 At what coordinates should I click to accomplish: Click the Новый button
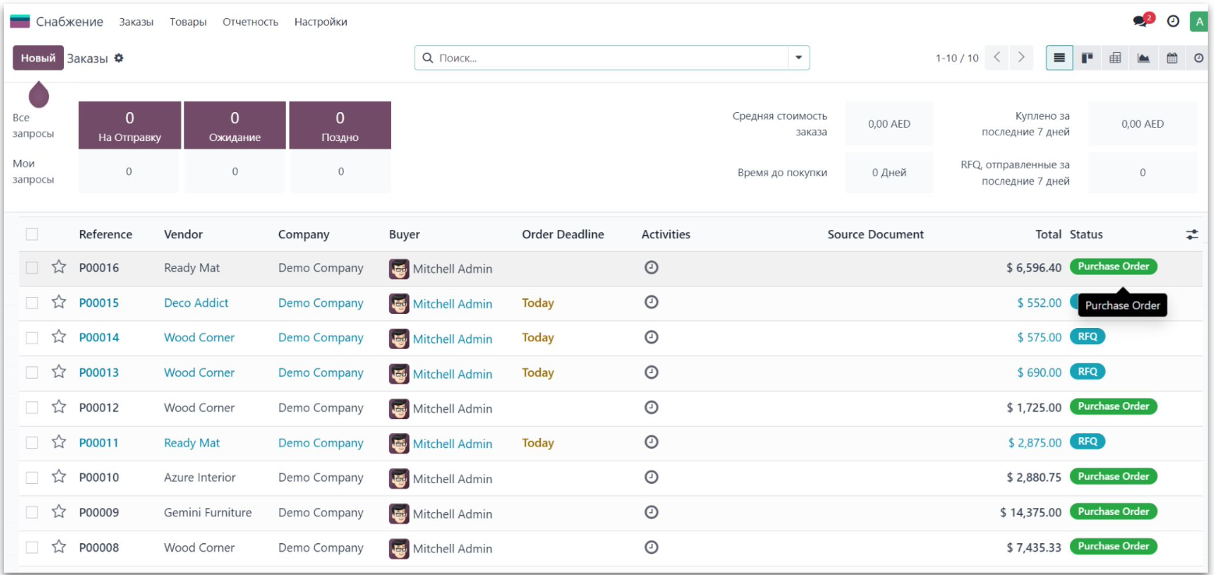click(x=38, y=58)
